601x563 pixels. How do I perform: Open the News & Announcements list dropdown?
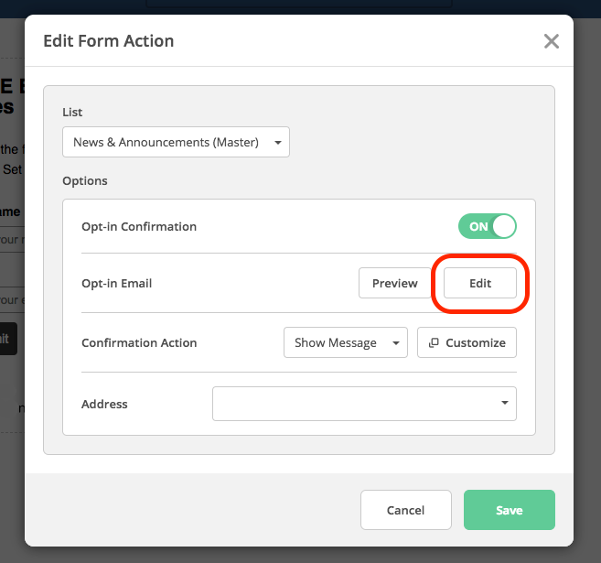point(176,142)
